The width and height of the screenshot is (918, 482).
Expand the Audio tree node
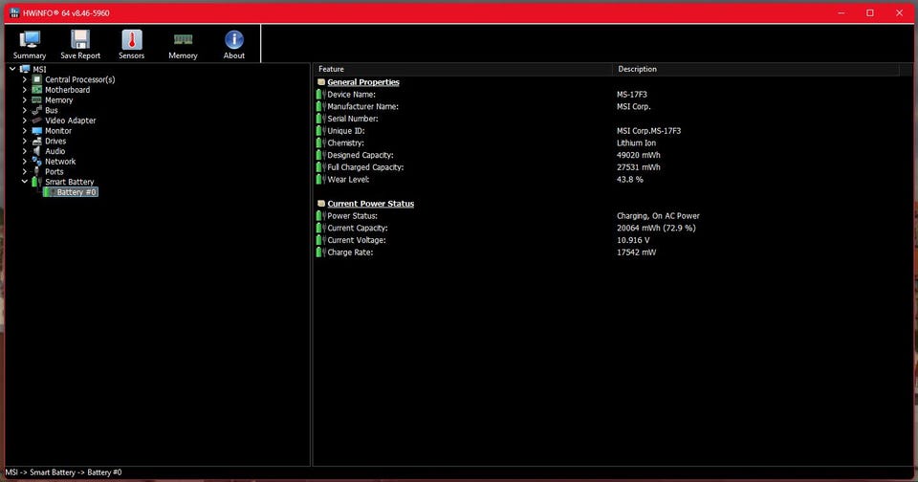tap(25, 151)
